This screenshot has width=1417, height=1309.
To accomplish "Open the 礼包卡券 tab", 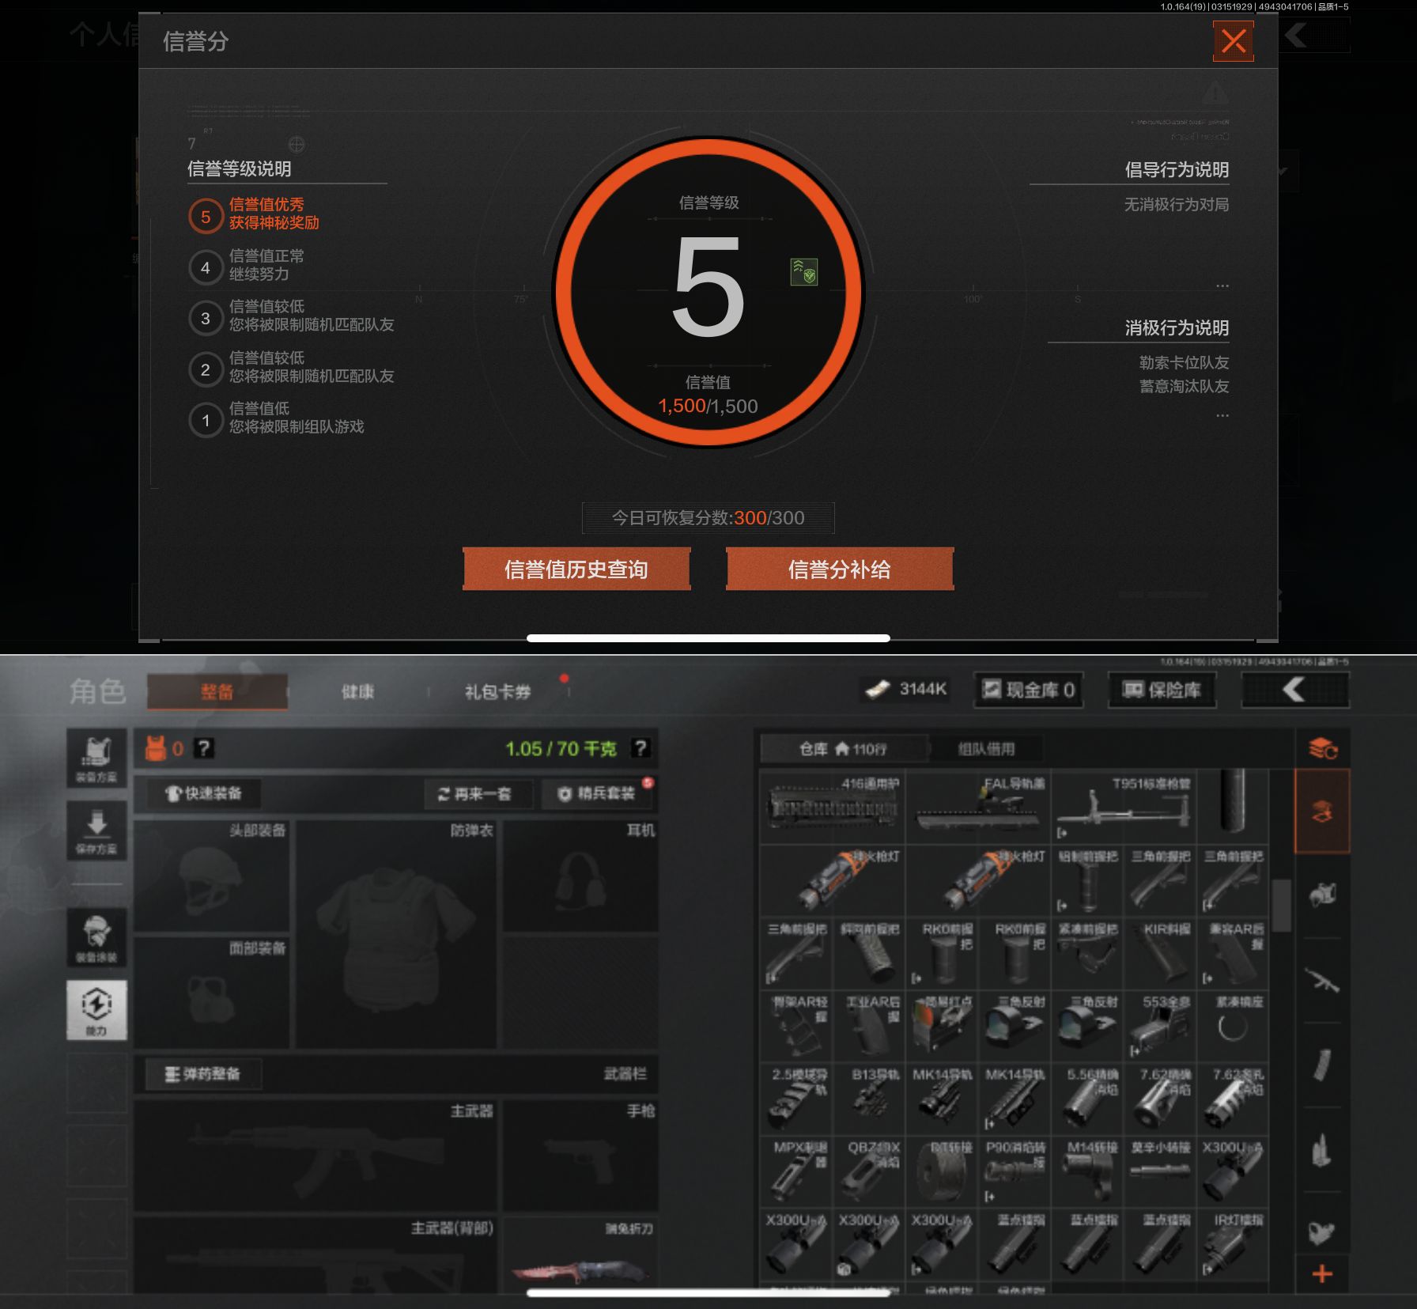I will coord(497,692).
